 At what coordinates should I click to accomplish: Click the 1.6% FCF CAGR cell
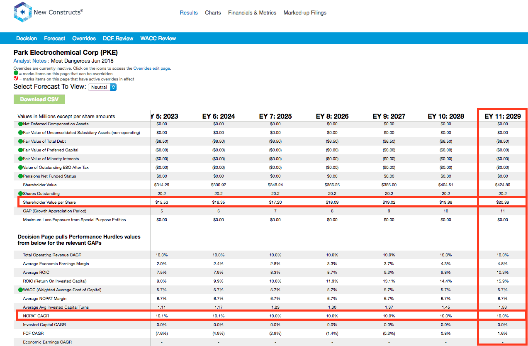point(503,333)
